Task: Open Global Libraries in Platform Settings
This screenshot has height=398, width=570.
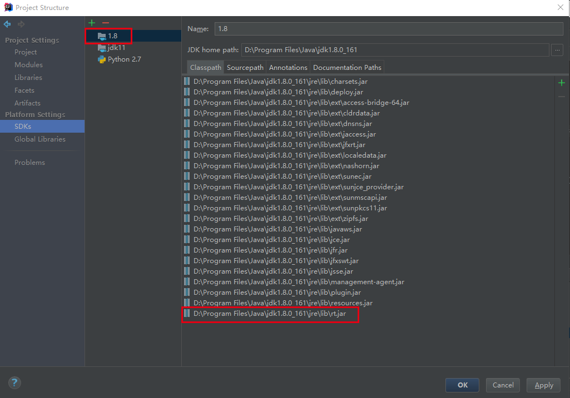Action: tap(39, 139)
